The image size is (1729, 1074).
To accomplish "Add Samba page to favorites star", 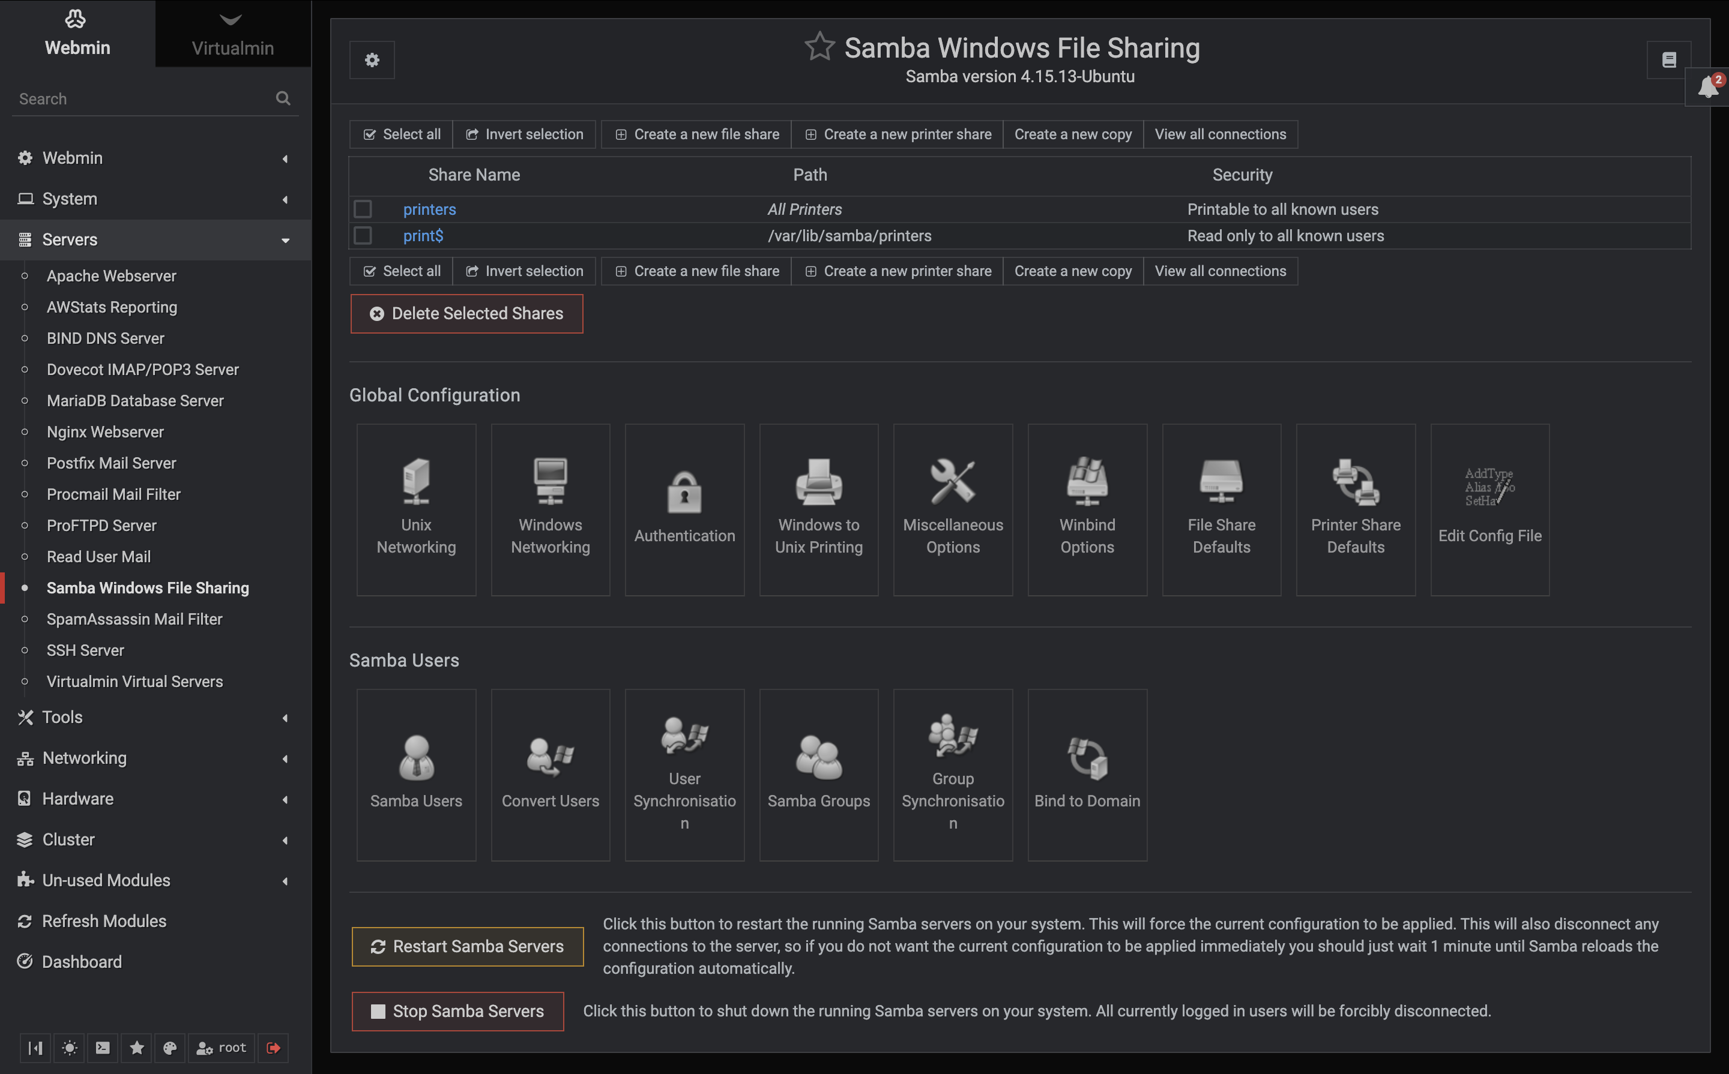I will [819, 47].
